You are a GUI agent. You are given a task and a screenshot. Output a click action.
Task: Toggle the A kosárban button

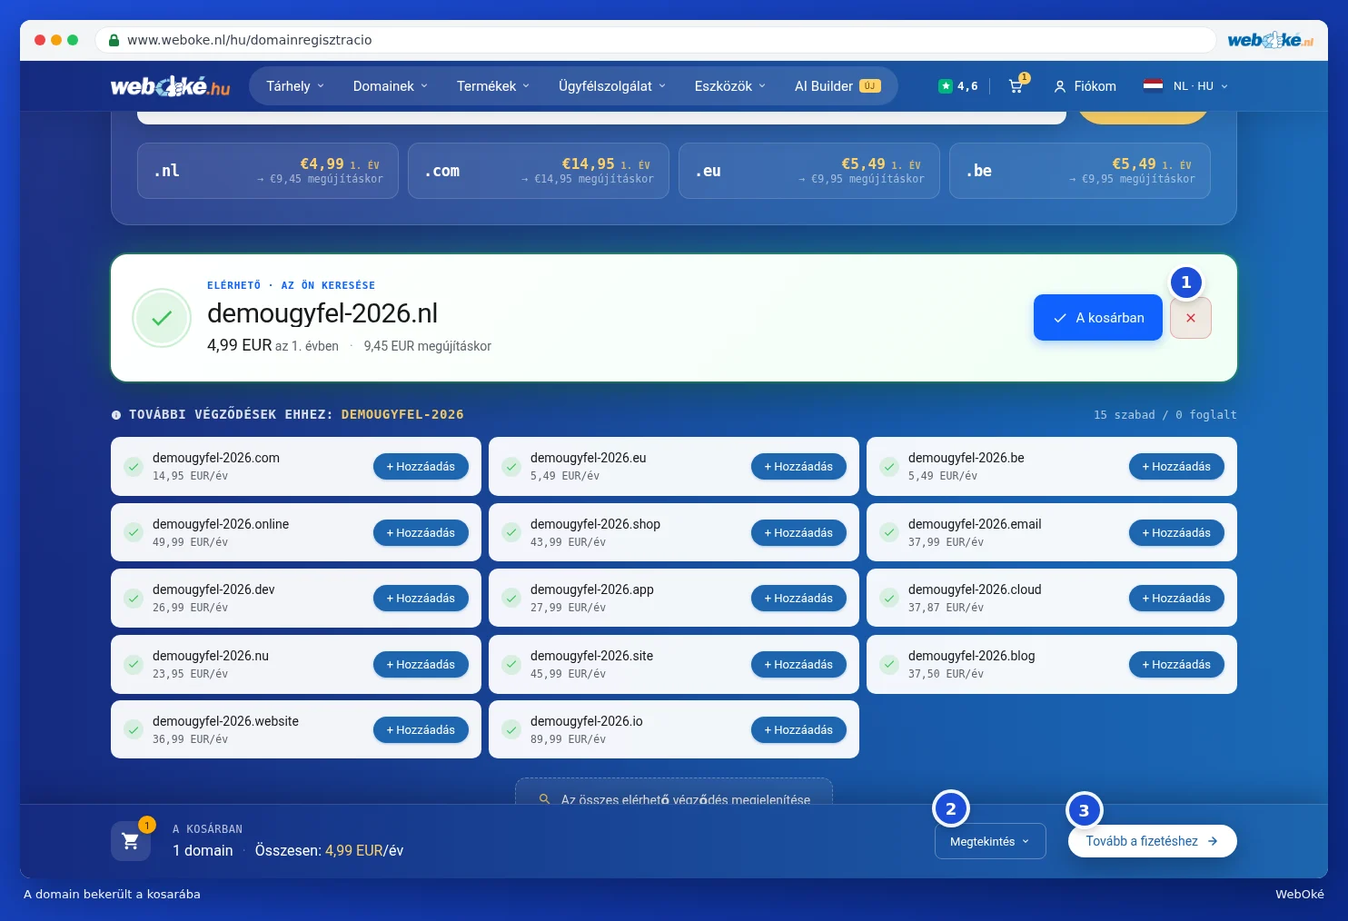(x=1098, y=318)
